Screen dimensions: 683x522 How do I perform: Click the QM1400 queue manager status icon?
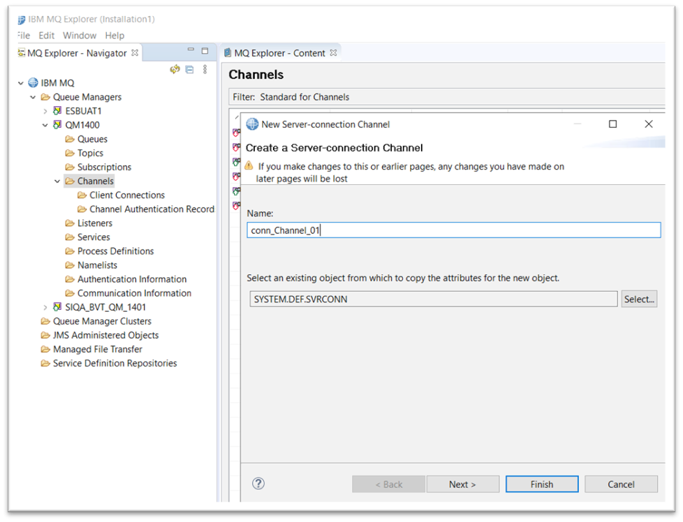(x=58, y=125)
